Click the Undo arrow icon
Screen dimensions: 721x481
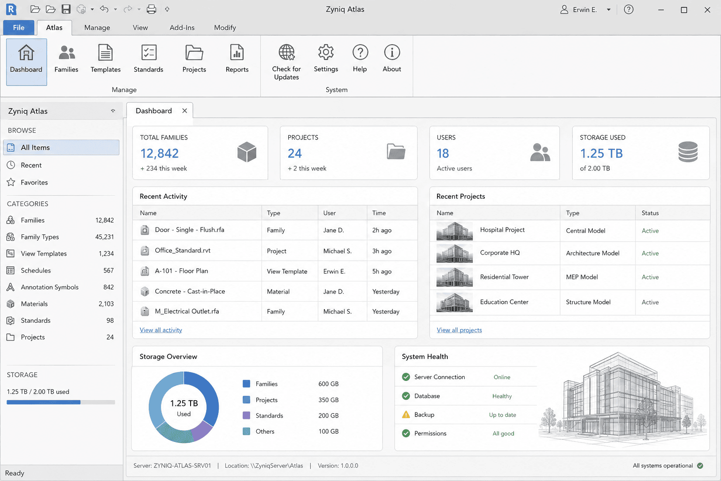point(104,9)
